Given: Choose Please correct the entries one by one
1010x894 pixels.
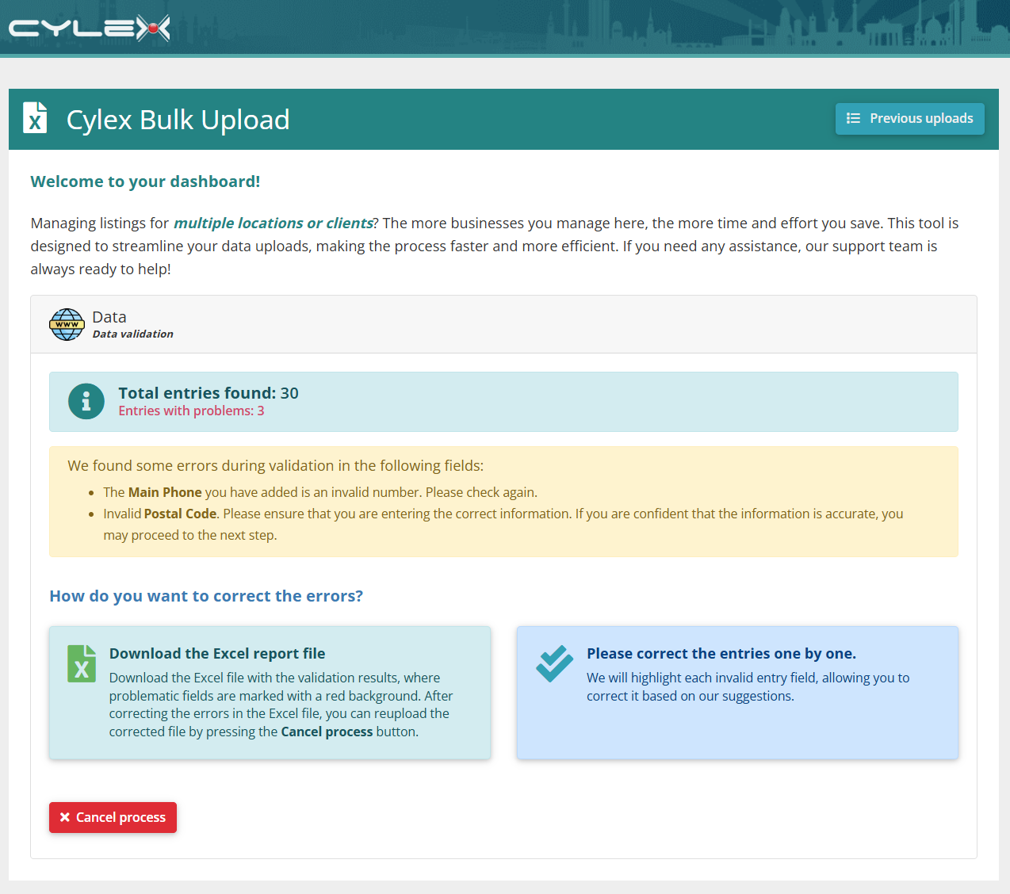Looking at the screenshot, I should (737, 693).
